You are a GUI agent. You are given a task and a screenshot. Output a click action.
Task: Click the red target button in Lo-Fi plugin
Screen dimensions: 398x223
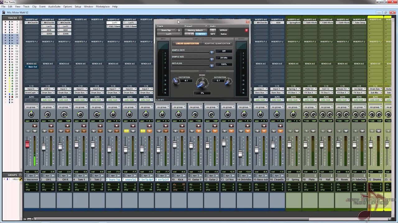(247, 30)
